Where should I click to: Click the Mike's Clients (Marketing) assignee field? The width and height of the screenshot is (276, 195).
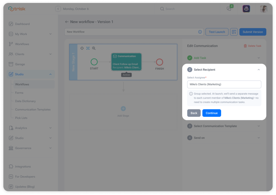coord(224,84)
